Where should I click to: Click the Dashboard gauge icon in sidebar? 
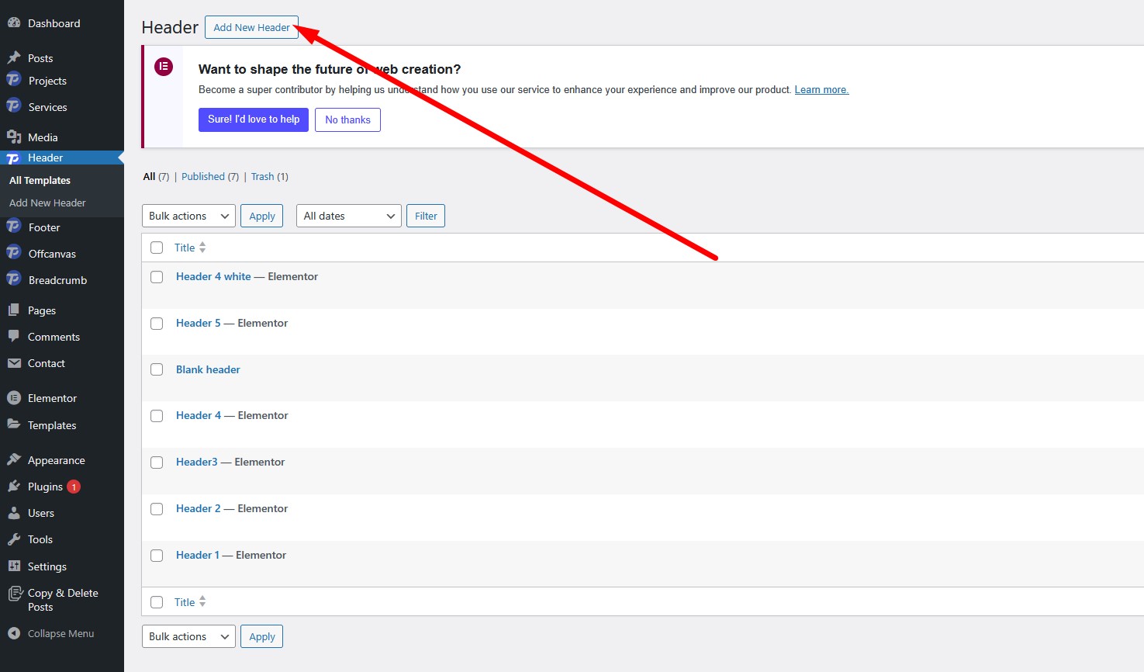(13, 23)
